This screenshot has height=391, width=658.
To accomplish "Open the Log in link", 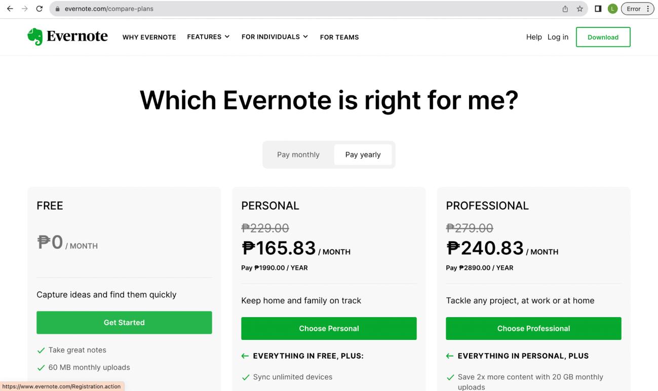I will 558,37.
